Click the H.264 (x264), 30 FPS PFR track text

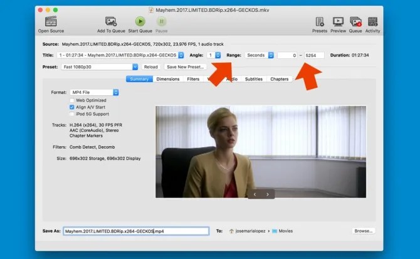(96, 125)
